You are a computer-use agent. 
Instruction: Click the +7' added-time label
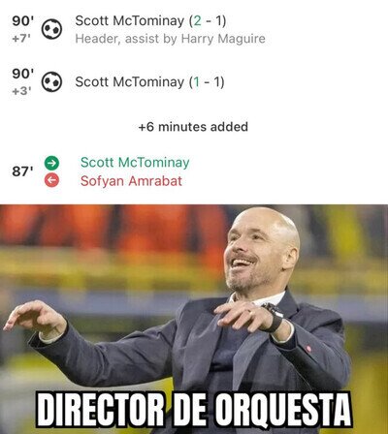pos(21,39)
